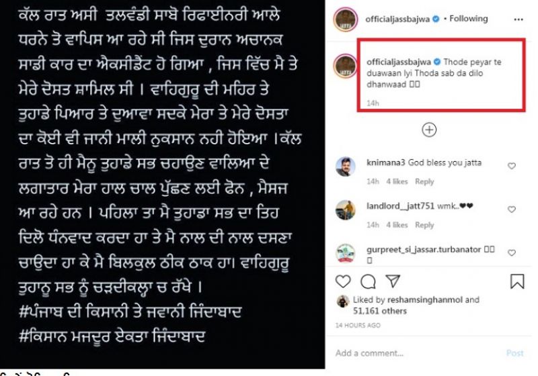The height and width of the screenshot is (376, 538).
Task: Reply to landlord__jatt751's comment
Action: pos(424,225)
